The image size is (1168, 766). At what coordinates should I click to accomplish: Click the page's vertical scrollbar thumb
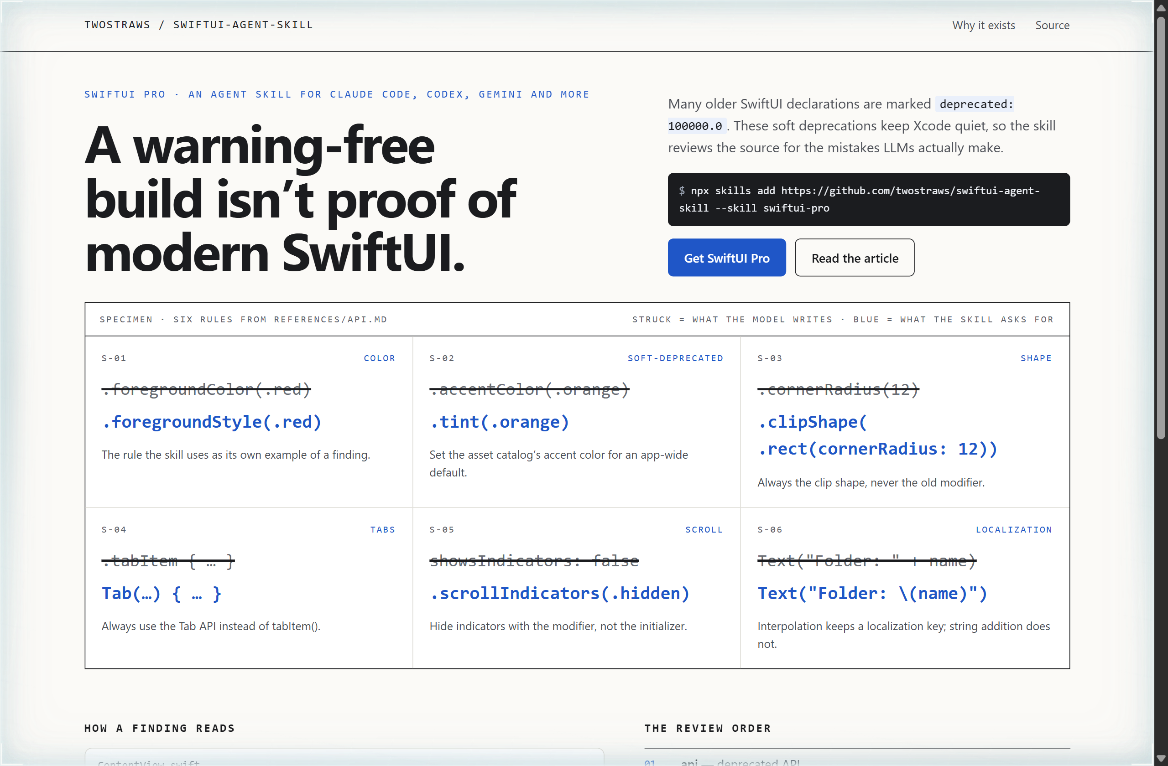point(1161,228)
